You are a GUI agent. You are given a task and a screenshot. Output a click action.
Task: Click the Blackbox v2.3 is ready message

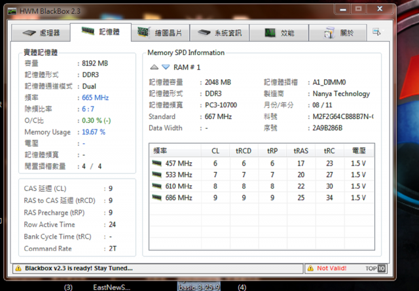coord(79,268)
